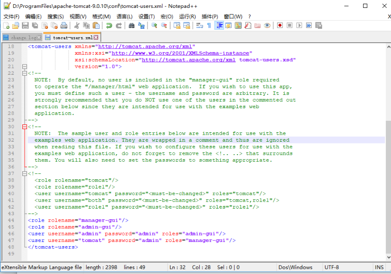Open Find with the binoculars icon

coord(131,26)
